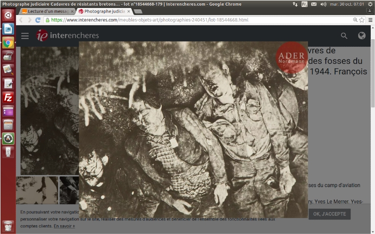The image size is (375, 234).
Task: Go forward with Chrome forward arrow
Action: pos(30,20)
